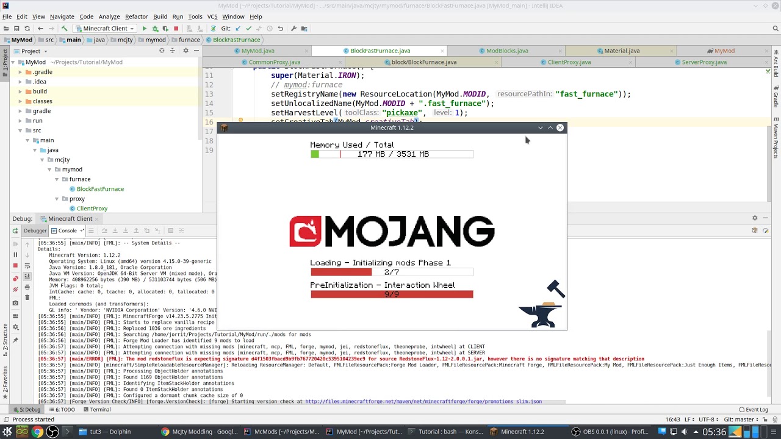Viewport: 781px width, 439px height.
Task: Click the Build project hammer icon
Action: tap(64, 29)
